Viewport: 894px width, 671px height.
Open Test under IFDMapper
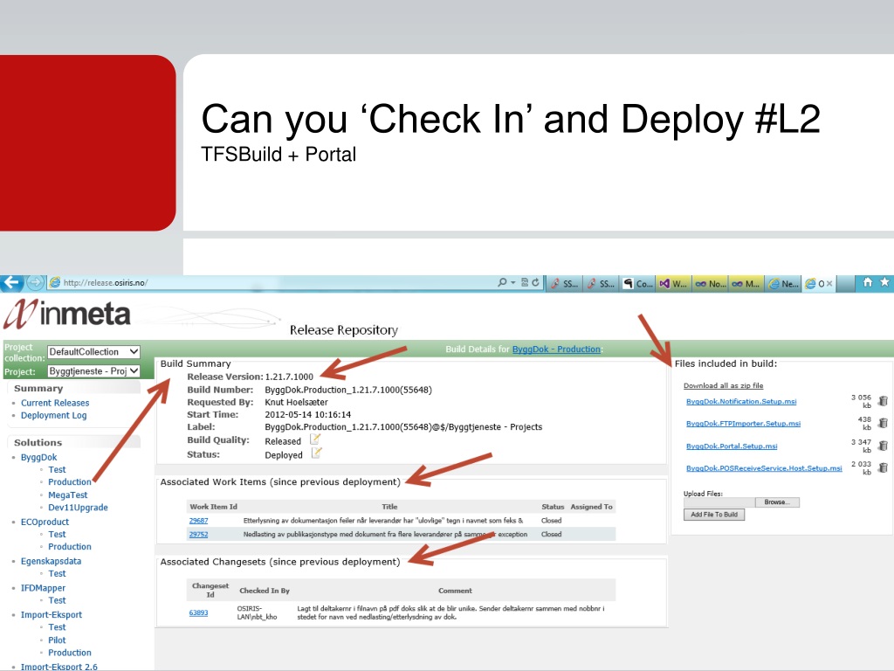click(x=57, y=600)
